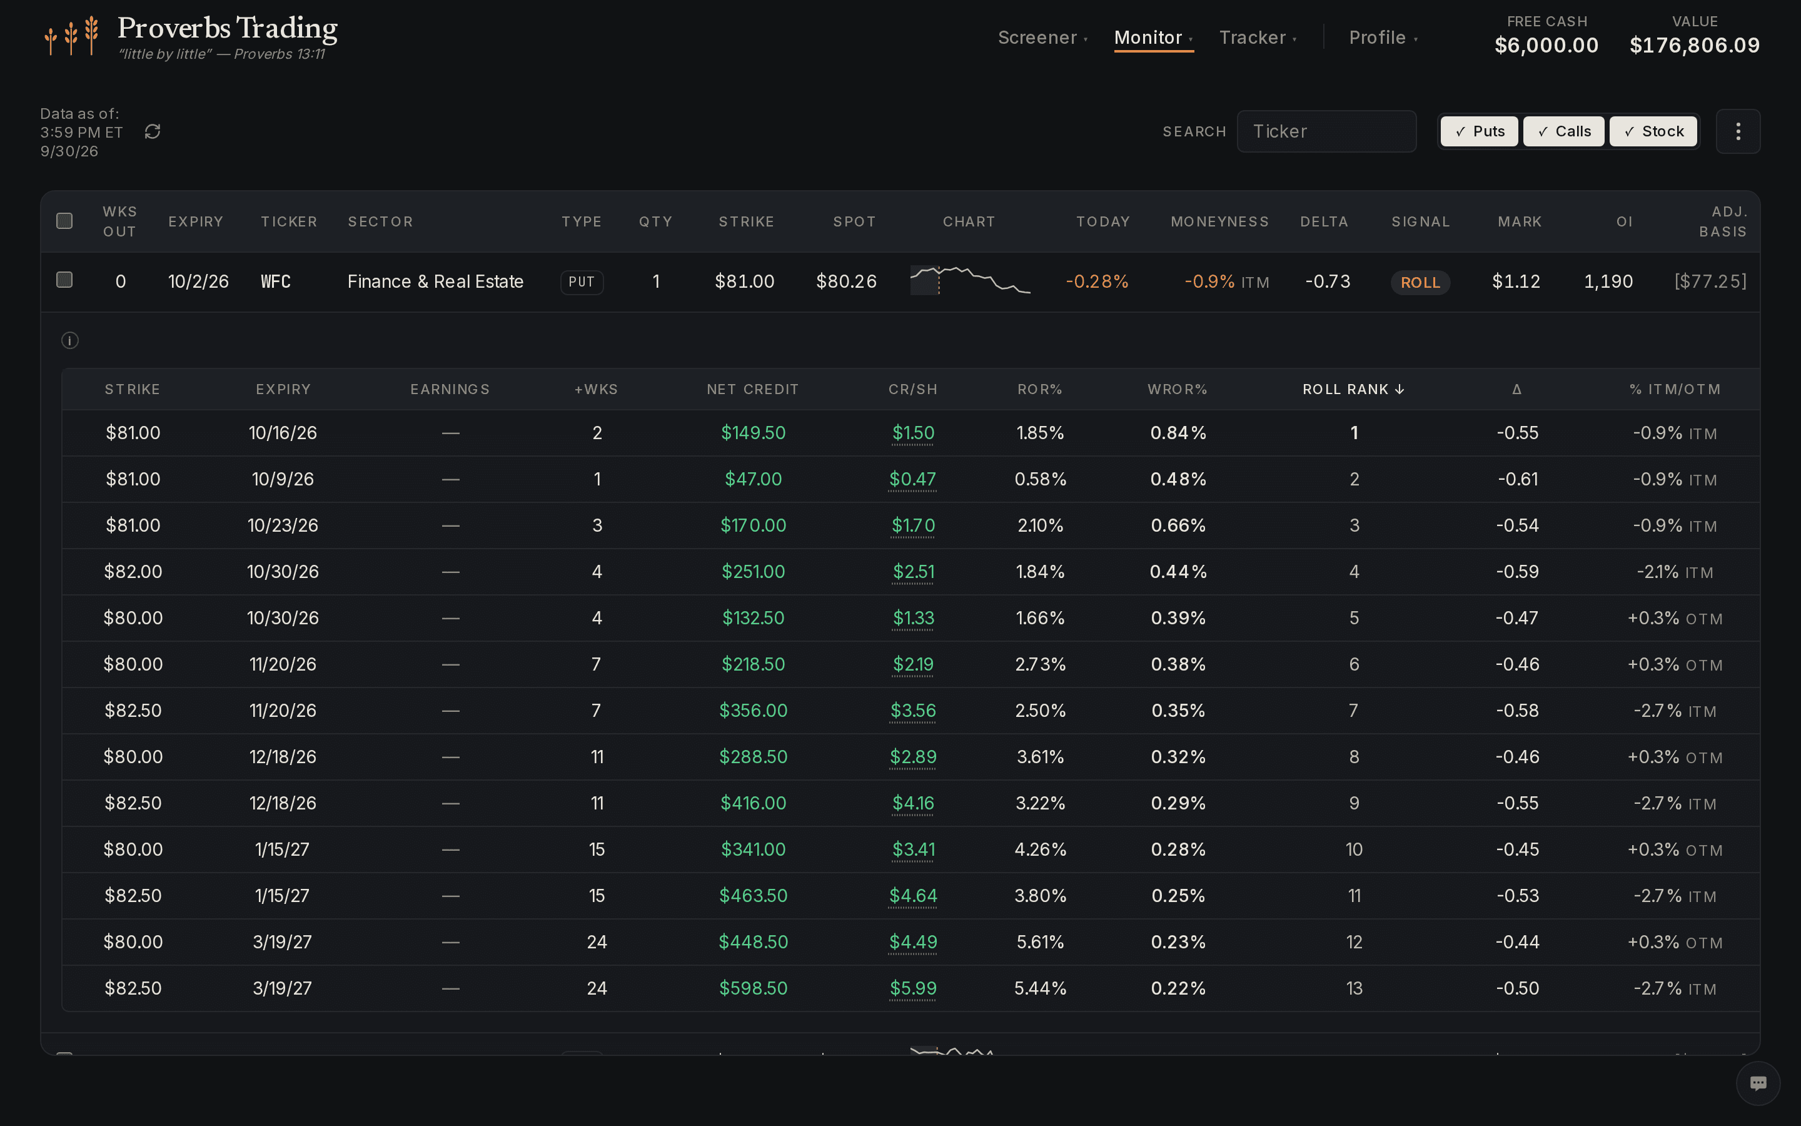
Task: Click the Sector column header
Action: (x=380, y=222)
